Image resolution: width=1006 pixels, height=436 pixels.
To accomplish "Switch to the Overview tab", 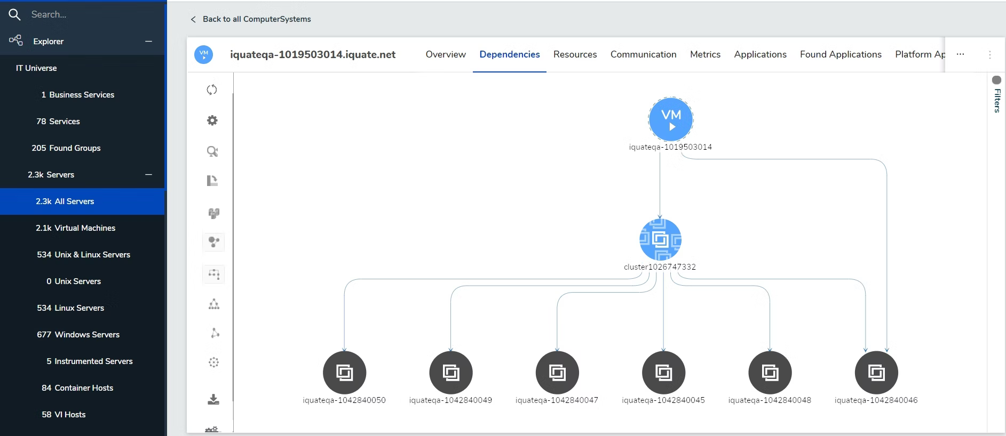I will [446, 54].
